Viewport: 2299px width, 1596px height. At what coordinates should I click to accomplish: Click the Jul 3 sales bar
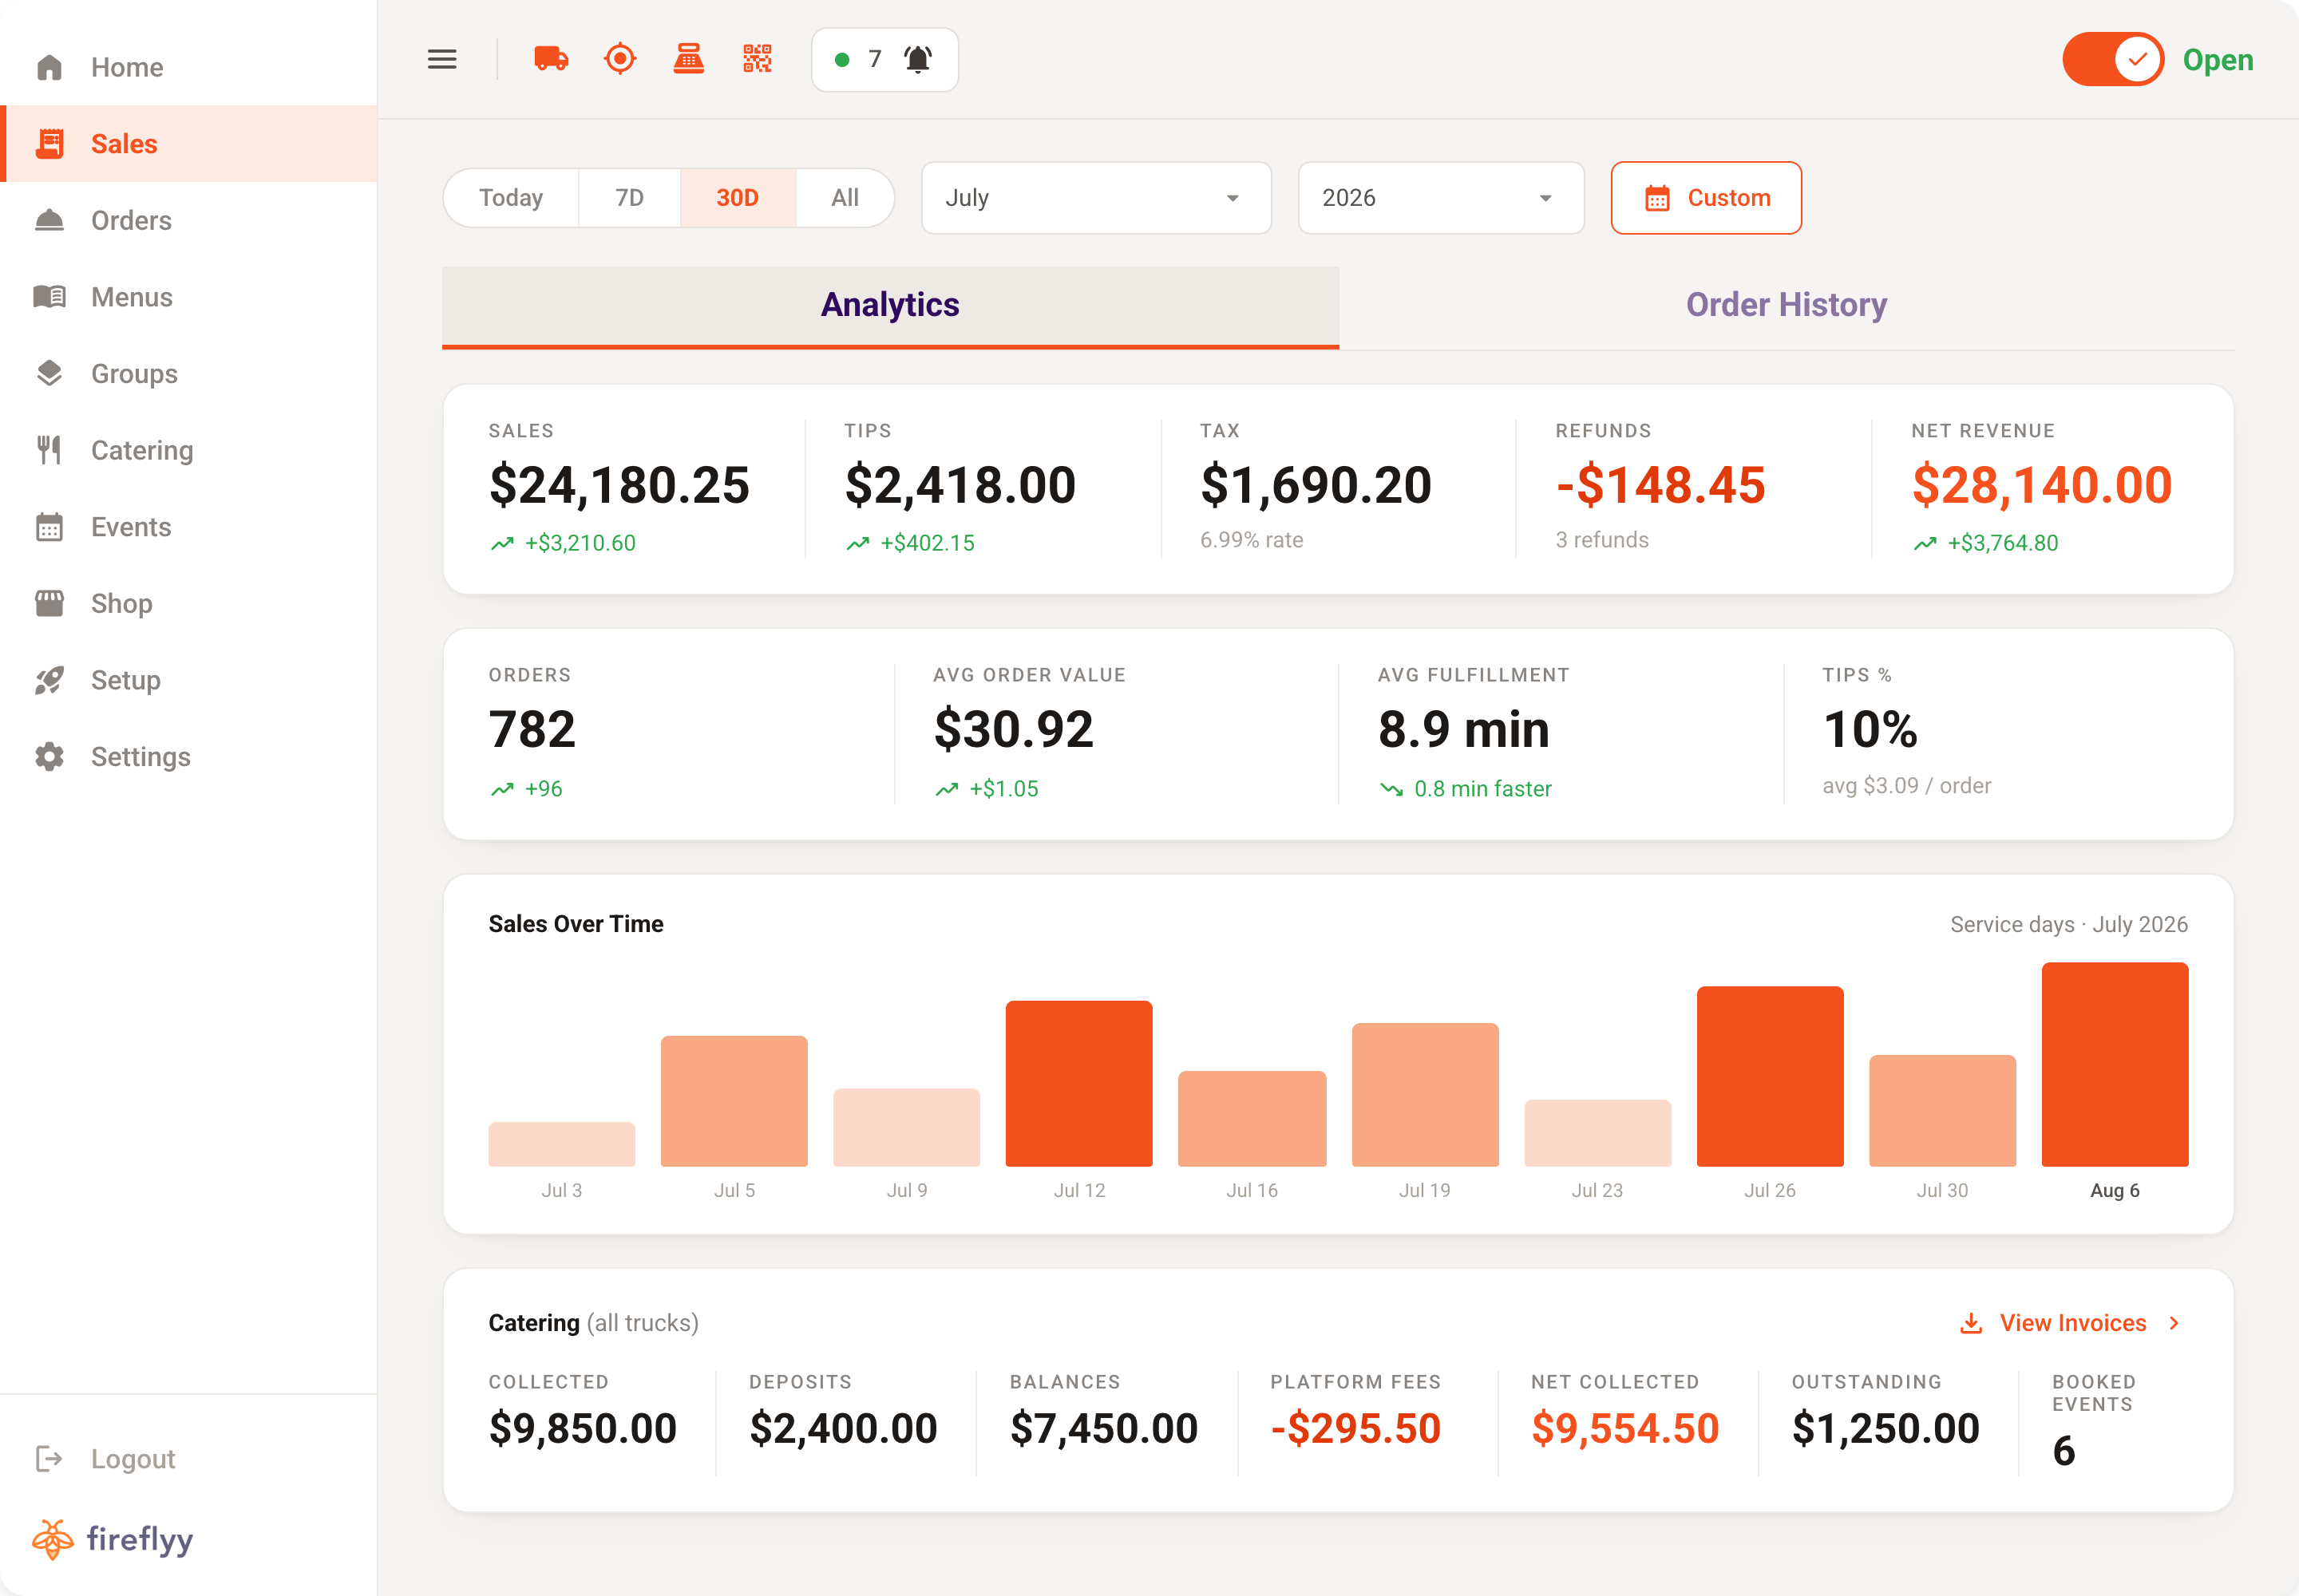click(561, 1144)
